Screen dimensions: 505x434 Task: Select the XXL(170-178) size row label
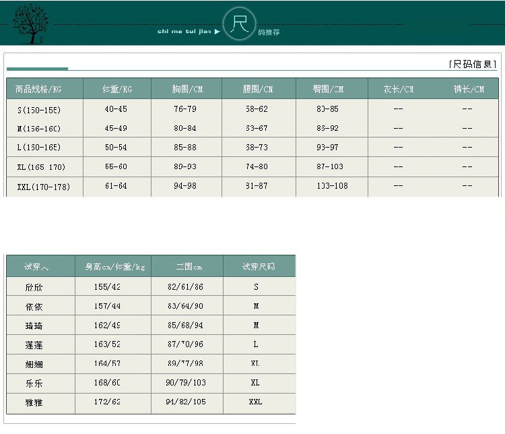pyautogui.click(x=44, y=187)
